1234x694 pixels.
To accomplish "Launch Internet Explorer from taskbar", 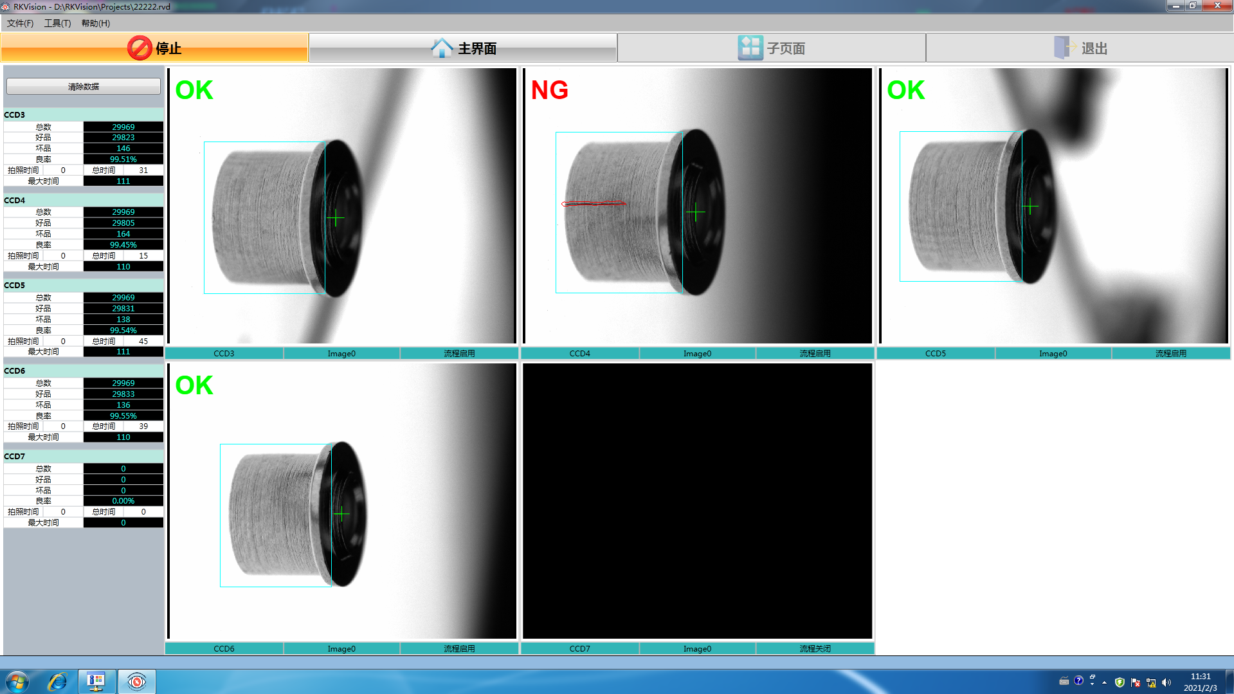I will [57, 682].
